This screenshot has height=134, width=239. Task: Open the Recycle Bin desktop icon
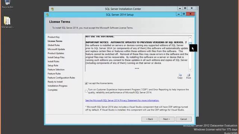click(7, 4)
